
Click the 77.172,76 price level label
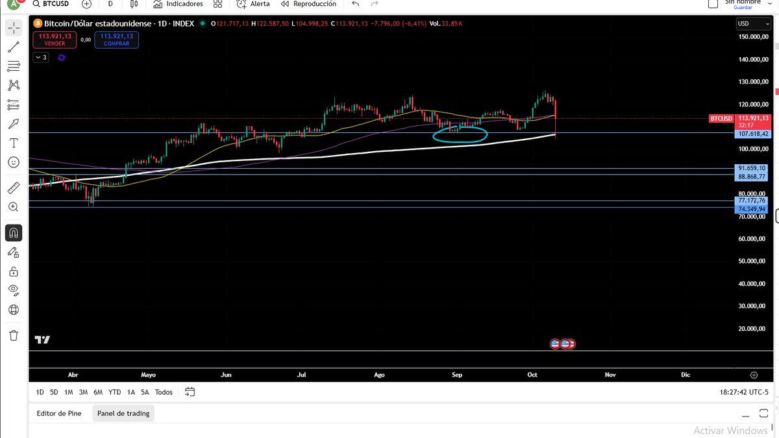(753, 201)
